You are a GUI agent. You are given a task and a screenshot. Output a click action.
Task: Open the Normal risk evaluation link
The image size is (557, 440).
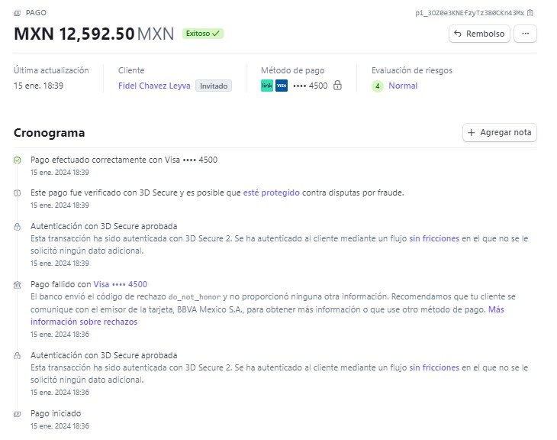click(403, 86)
